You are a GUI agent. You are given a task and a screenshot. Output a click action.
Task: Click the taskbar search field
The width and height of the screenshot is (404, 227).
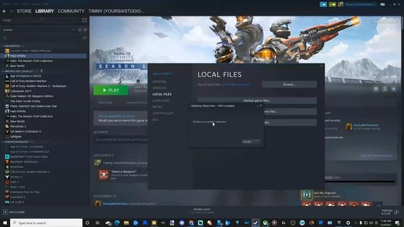[x=46, y=223]
